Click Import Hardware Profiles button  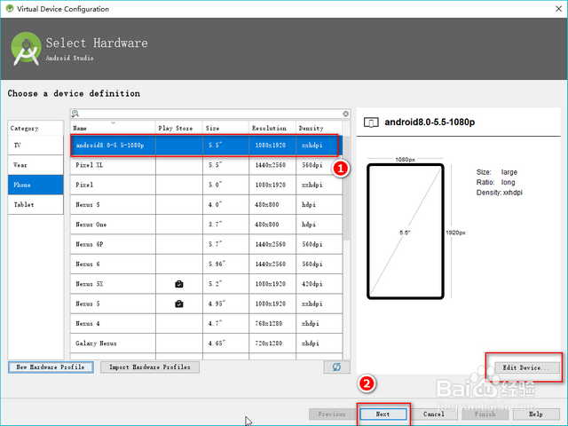150,367
